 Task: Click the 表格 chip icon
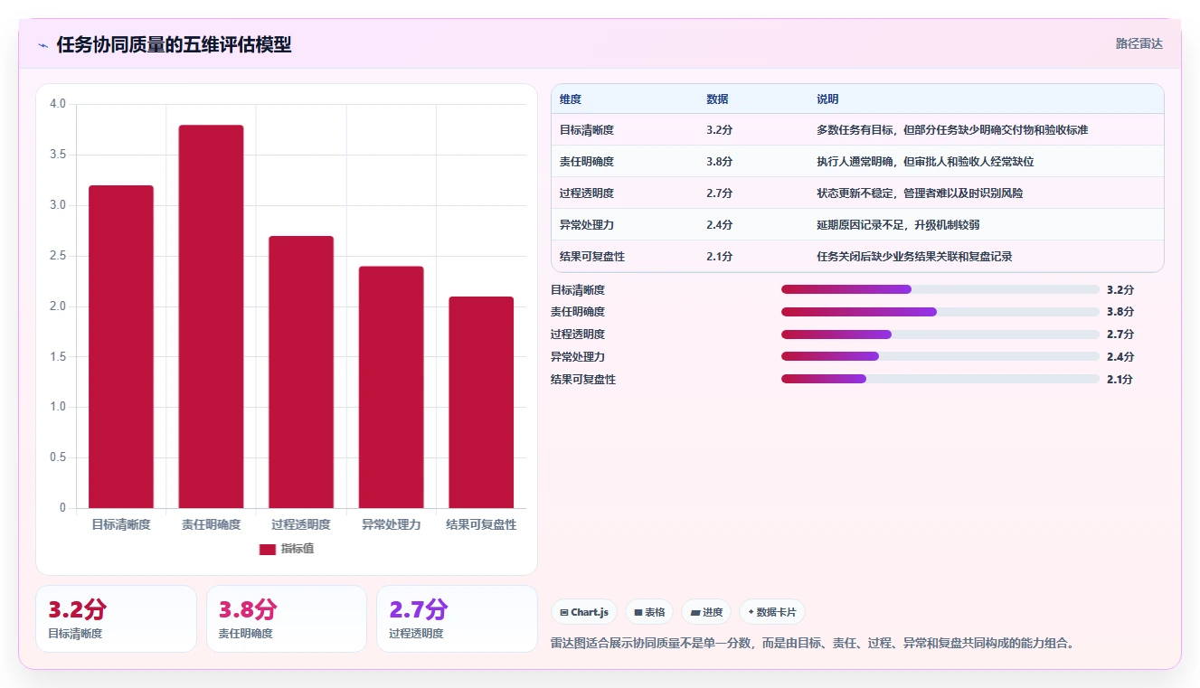coord(638,612)
